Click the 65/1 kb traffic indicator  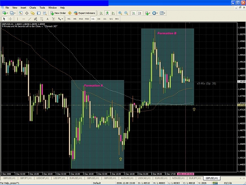click(x=228, y=183)
